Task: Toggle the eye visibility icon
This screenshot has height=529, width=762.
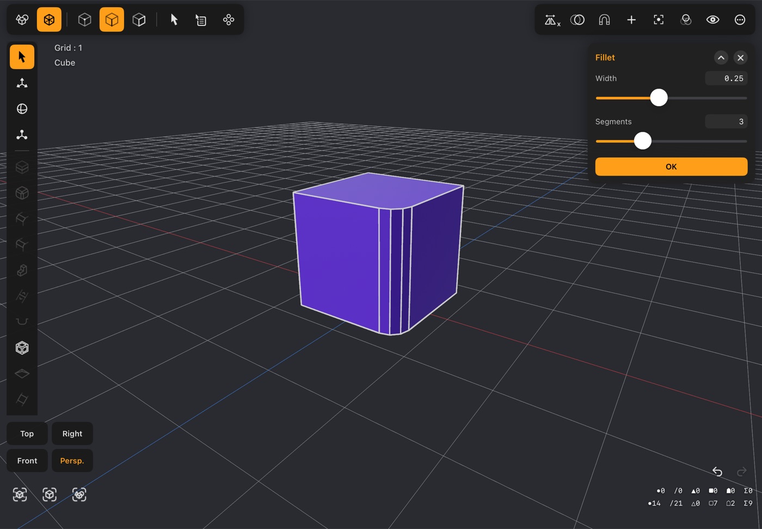Action: [x=712, y=20]
